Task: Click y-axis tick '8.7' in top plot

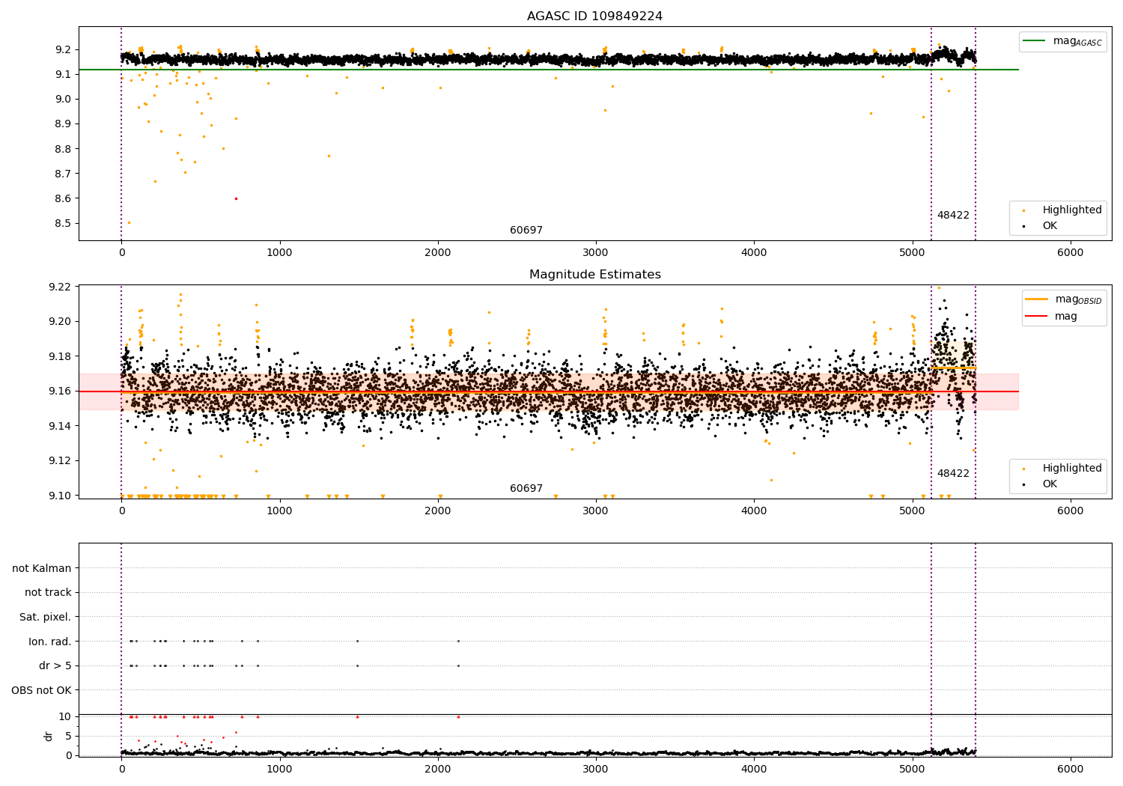Action: 64,174
